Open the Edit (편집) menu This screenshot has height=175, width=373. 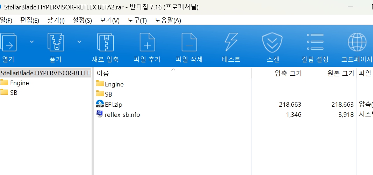pos(30,20)
